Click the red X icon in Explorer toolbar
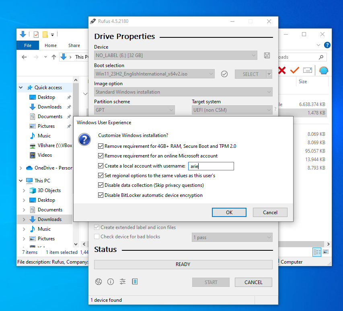 pos(282,70)
